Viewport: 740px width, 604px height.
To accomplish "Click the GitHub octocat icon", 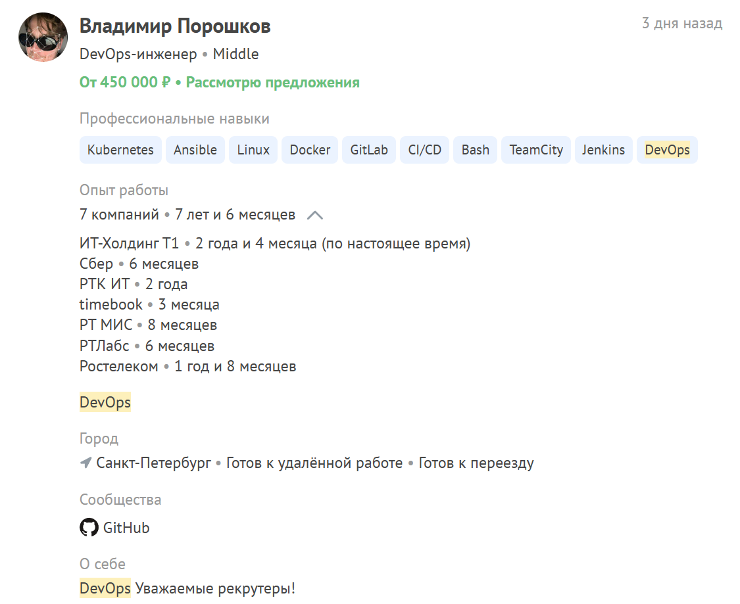I will point(89,527).
